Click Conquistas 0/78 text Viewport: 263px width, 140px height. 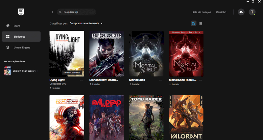click(x=58, y=84)
